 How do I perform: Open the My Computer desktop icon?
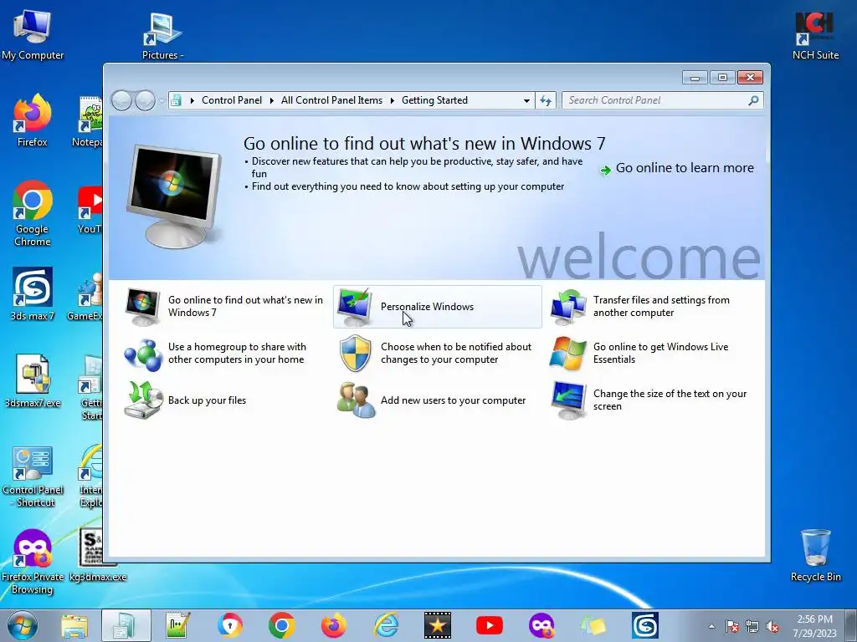(x=33, y=33)
